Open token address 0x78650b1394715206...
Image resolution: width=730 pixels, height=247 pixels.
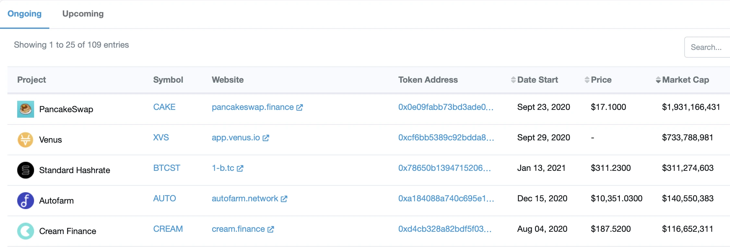444,168
